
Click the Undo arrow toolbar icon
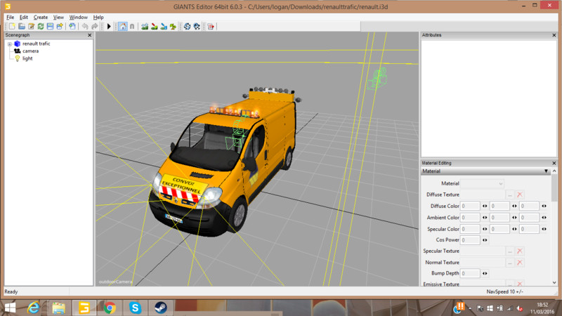[84, 26]
